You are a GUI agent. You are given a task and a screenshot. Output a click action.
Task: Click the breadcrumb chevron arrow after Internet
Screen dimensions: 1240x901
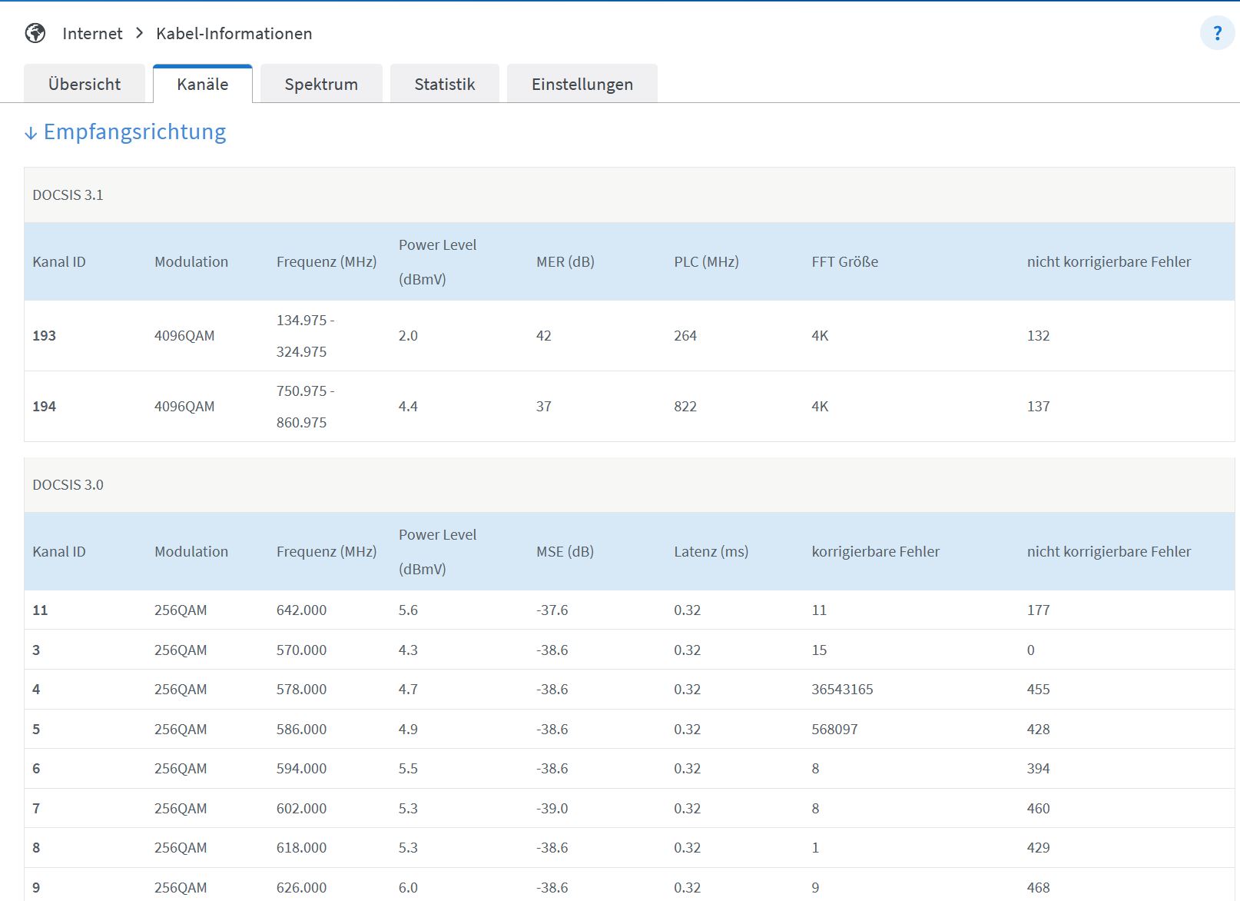[x=139, y=33]
